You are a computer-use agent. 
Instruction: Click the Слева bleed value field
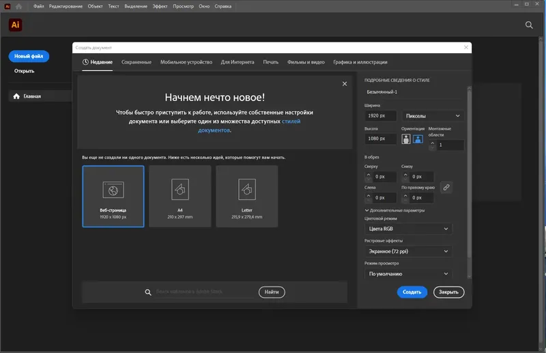pos(384,198)
